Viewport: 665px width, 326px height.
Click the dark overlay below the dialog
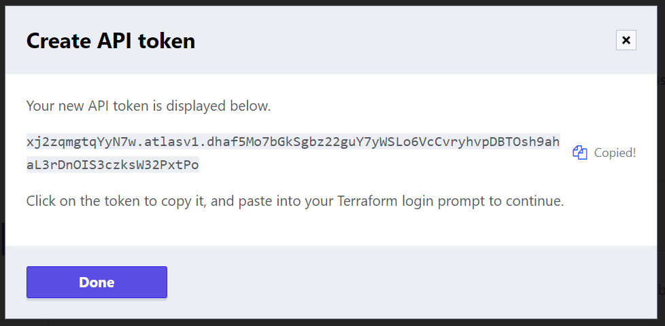332,323
